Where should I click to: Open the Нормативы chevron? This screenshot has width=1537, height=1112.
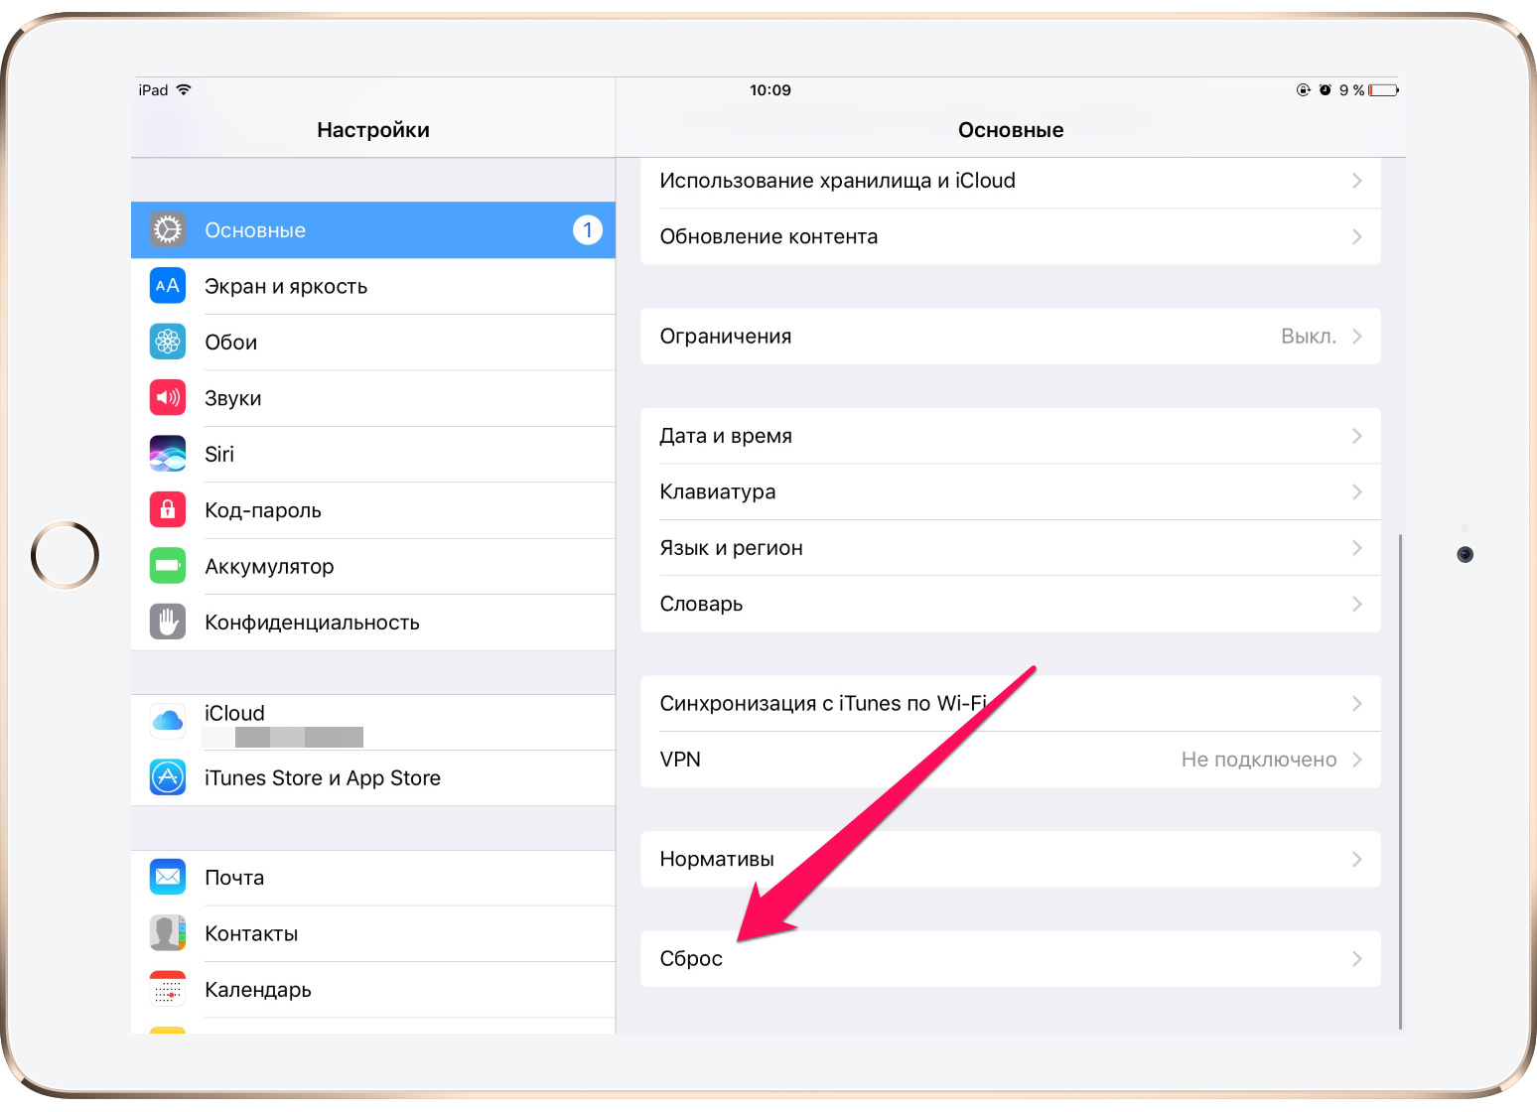coord(1357,859)
